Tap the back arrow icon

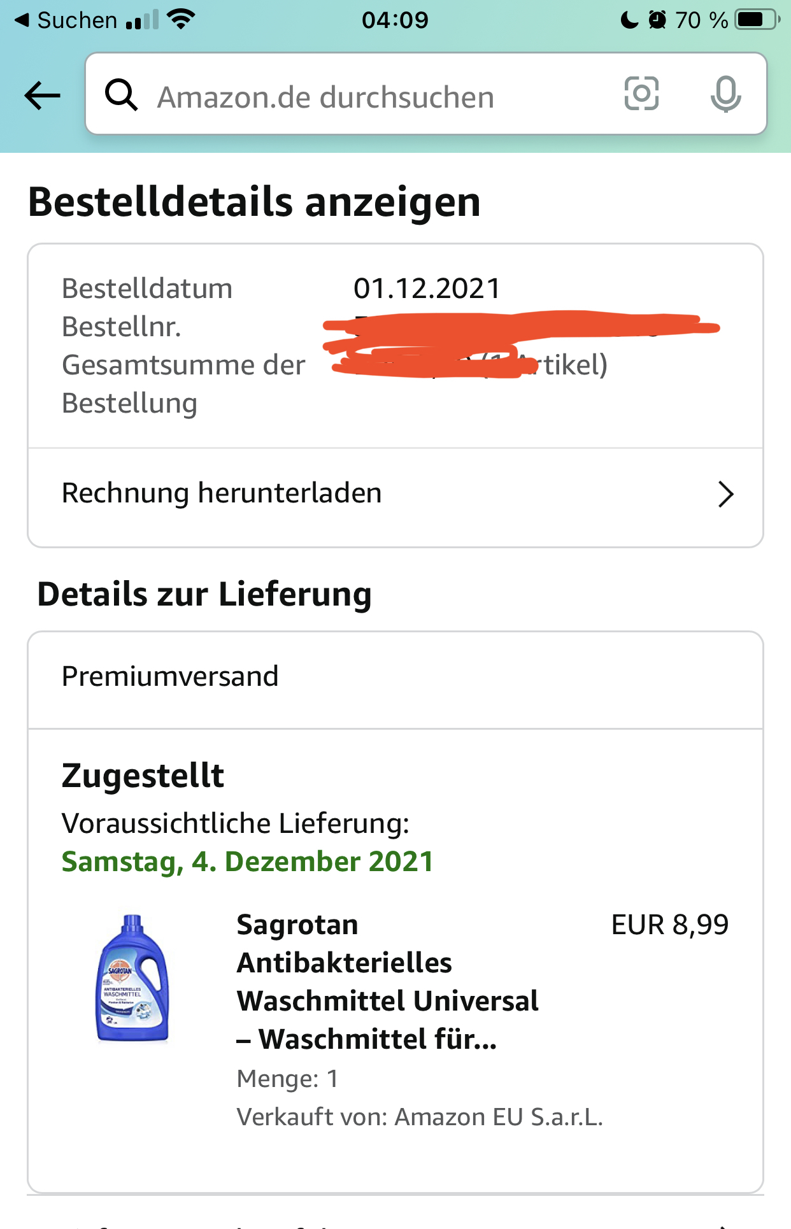click(x=43, y=96)
